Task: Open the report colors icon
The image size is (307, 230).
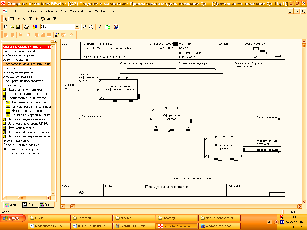Action: 34,27
